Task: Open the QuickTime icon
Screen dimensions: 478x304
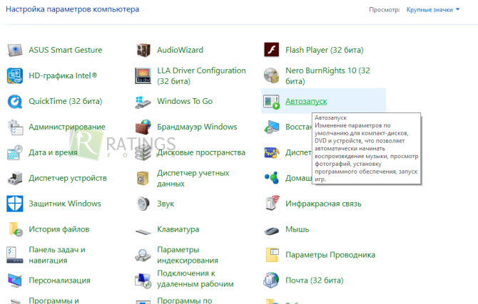Action: click(15, 101)
